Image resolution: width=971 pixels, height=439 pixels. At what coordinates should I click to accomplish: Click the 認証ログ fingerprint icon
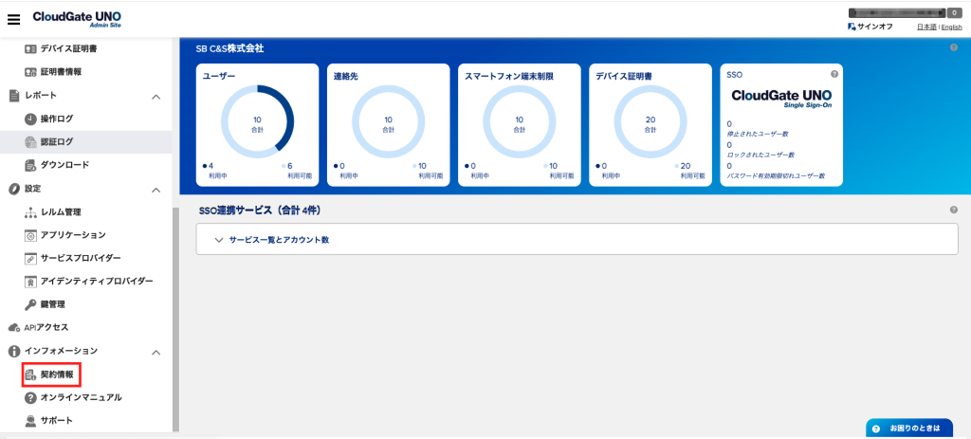pyautogui.click(x=30, y=141)
